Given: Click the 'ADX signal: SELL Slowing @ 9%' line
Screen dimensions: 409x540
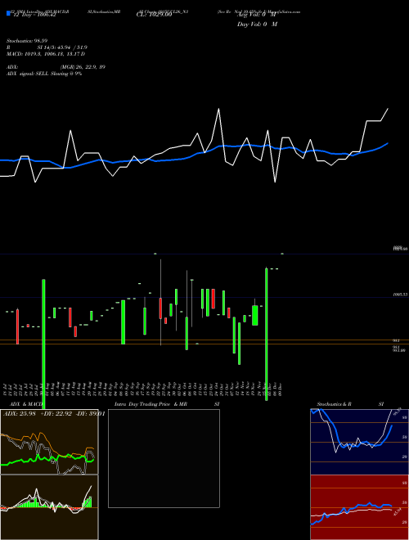Looking at the screenshot, I should coord(44,74).
